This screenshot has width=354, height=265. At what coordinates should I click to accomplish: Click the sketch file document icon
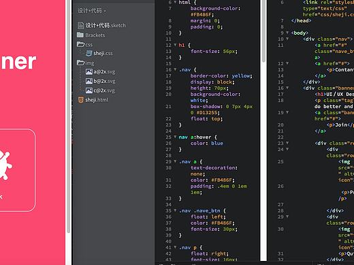pos(80,25)
